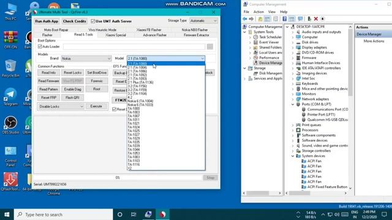Click the Windows Start button
The image size is (392, 220).
click(7, 215)
